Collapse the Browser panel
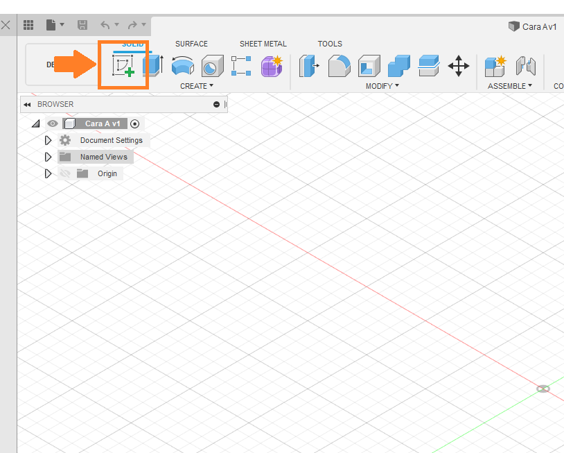 [x=28, y=104]
